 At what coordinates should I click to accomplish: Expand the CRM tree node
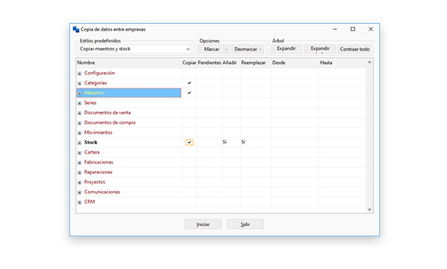(x=80, y=202)
